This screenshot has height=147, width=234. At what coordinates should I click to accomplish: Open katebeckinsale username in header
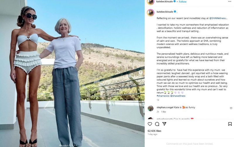[x=164, y=1]
